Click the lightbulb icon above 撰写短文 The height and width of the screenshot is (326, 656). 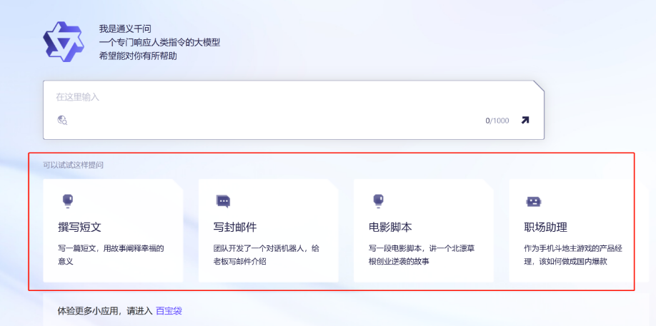[x=67, y=201]
